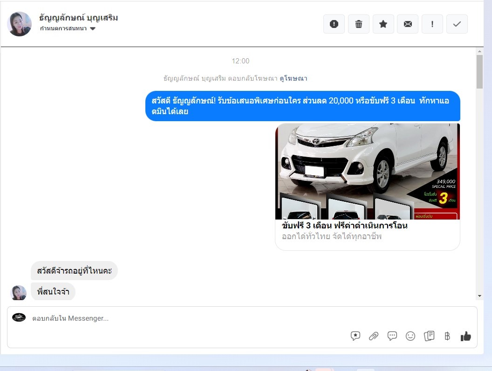The image size is (492, 371).
Task: Open customer profile picture in header
Action: 20,24
